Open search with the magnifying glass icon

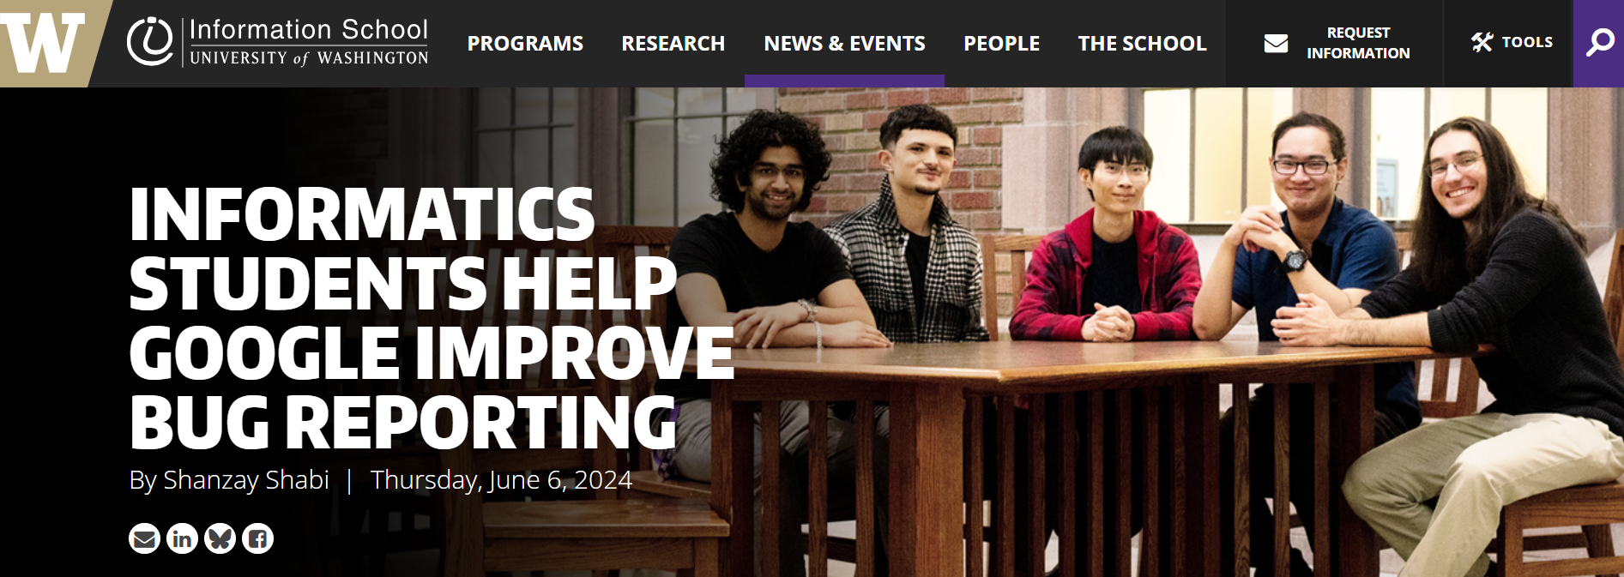[x=1600, y=42]
